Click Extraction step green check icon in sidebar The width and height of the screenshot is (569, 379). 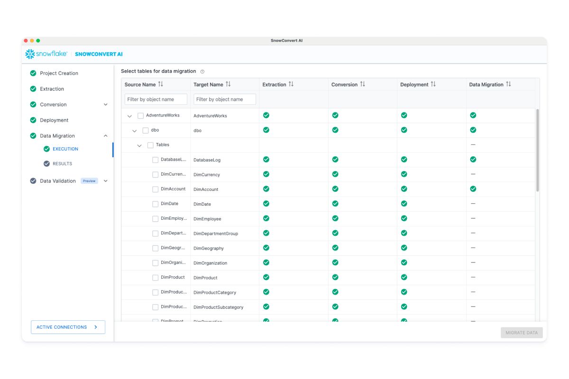pos(33,89)
